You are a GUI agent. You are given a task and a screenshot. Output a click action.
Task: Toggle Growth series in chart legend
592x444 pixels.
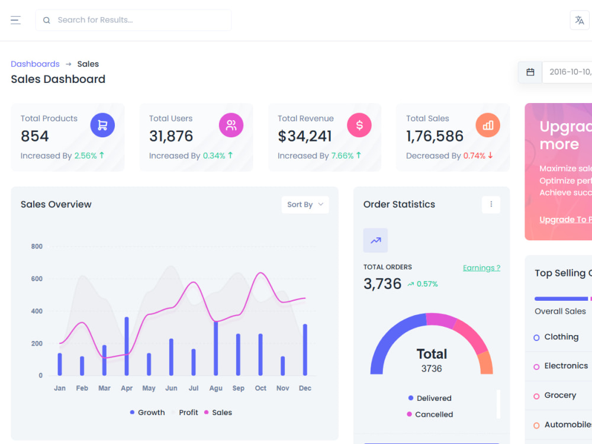[147, 412]
